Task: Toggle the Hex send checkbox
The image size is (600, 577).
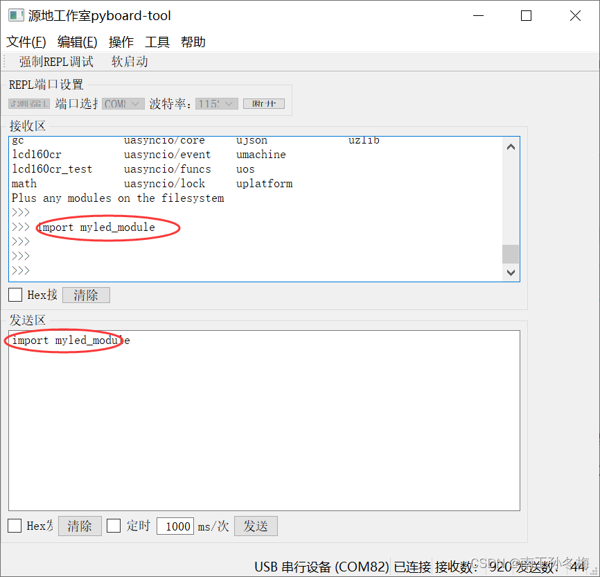Action: pos(15,525)
